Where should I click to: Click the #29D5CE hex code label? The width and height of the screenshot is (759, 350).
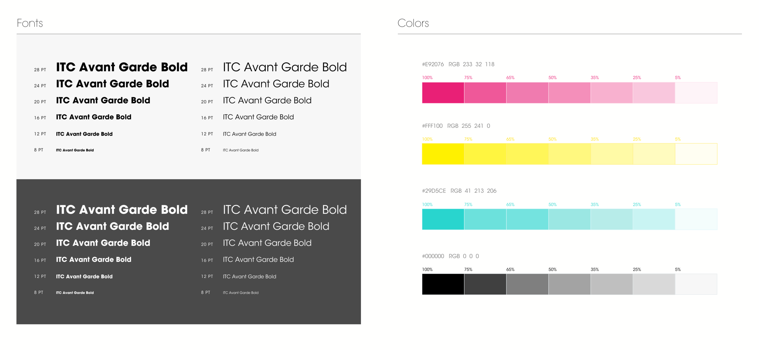click(434, 191)
